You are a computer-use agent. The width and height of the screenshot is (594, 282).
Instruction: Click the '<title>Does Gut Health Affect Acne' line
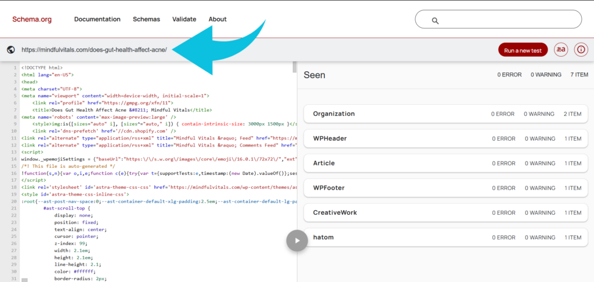122,110
